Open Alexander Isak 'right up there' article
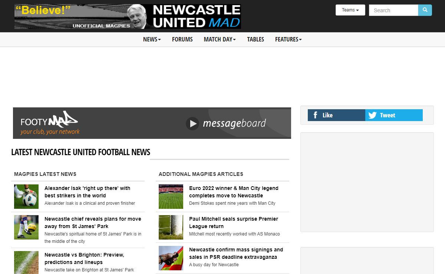445x274 pixels. pos(88,192)
